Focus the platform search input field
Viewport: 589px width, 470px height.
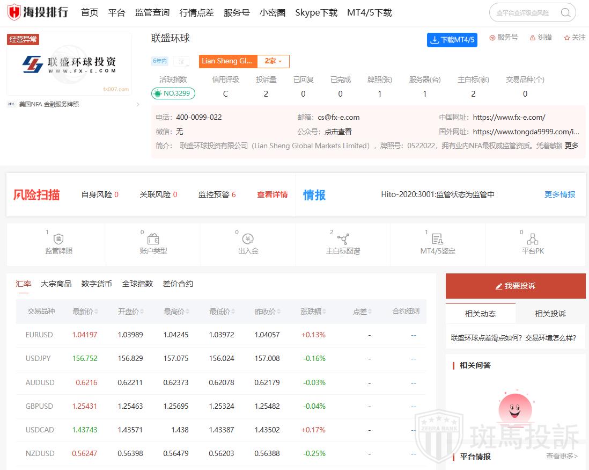[523, 13]
